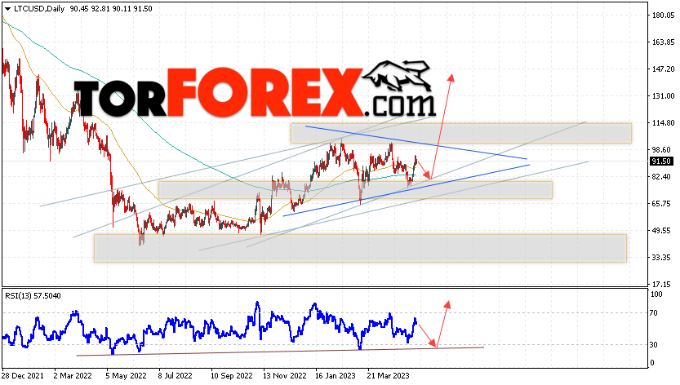Select the 180.05 price axis label
The image size is (680, 385).
click(663, 15)
